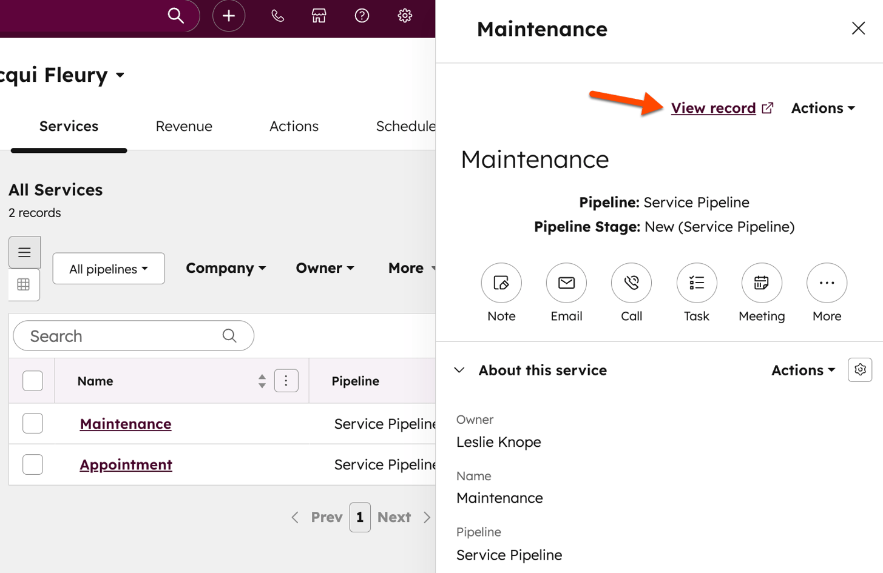Collapse the About this service section
883x573 pixels.
pos(459,370)
